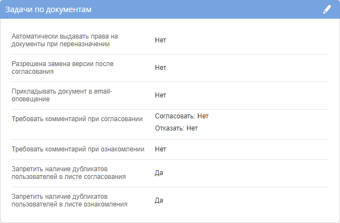Click the pencil edit icon in header

327,9
